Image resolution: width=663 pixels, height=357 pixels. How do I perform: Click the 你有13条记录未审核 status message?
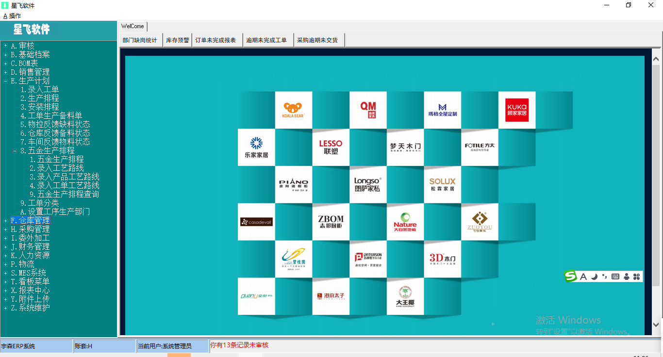click(239, 345)
